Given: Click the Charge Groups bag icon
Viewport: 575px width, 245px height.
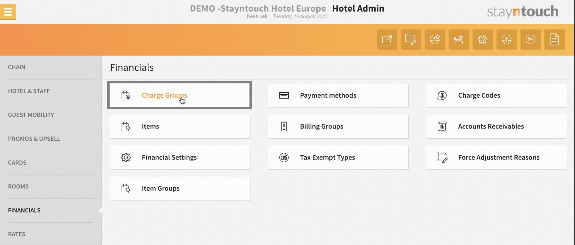Looking at the screenshot, I should point(126,96).
